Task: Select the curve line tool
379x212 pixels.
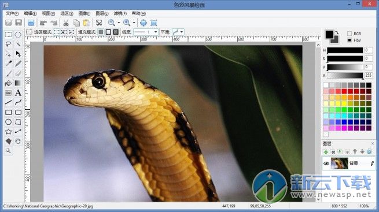Action: pos(18,102)
